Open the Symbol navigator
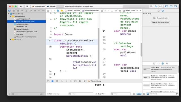Viewport: 181px width, 102px height. [x=18, y=11]
